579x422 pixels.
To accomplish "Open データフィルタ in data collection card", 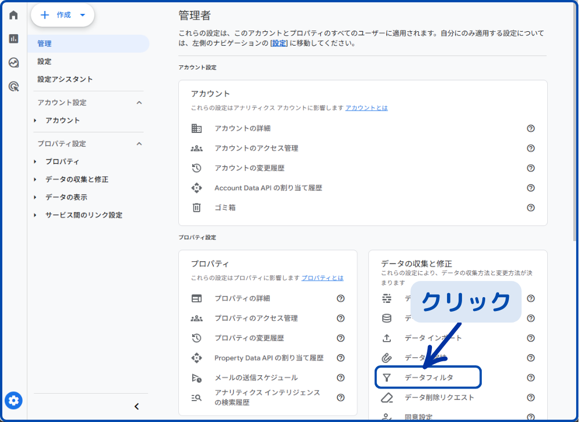I will pos(428,377).
